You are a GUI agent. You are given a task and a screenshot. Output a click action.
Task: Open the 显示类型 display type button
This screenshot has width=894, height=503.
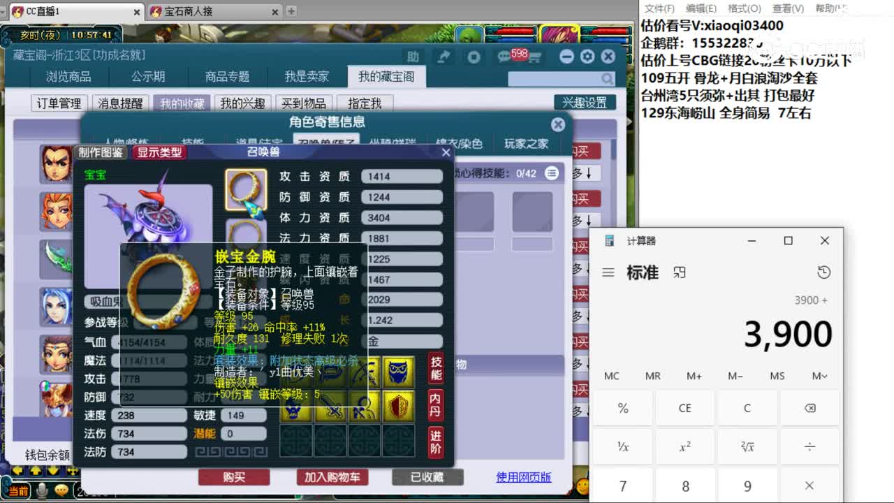coord(159,152)
